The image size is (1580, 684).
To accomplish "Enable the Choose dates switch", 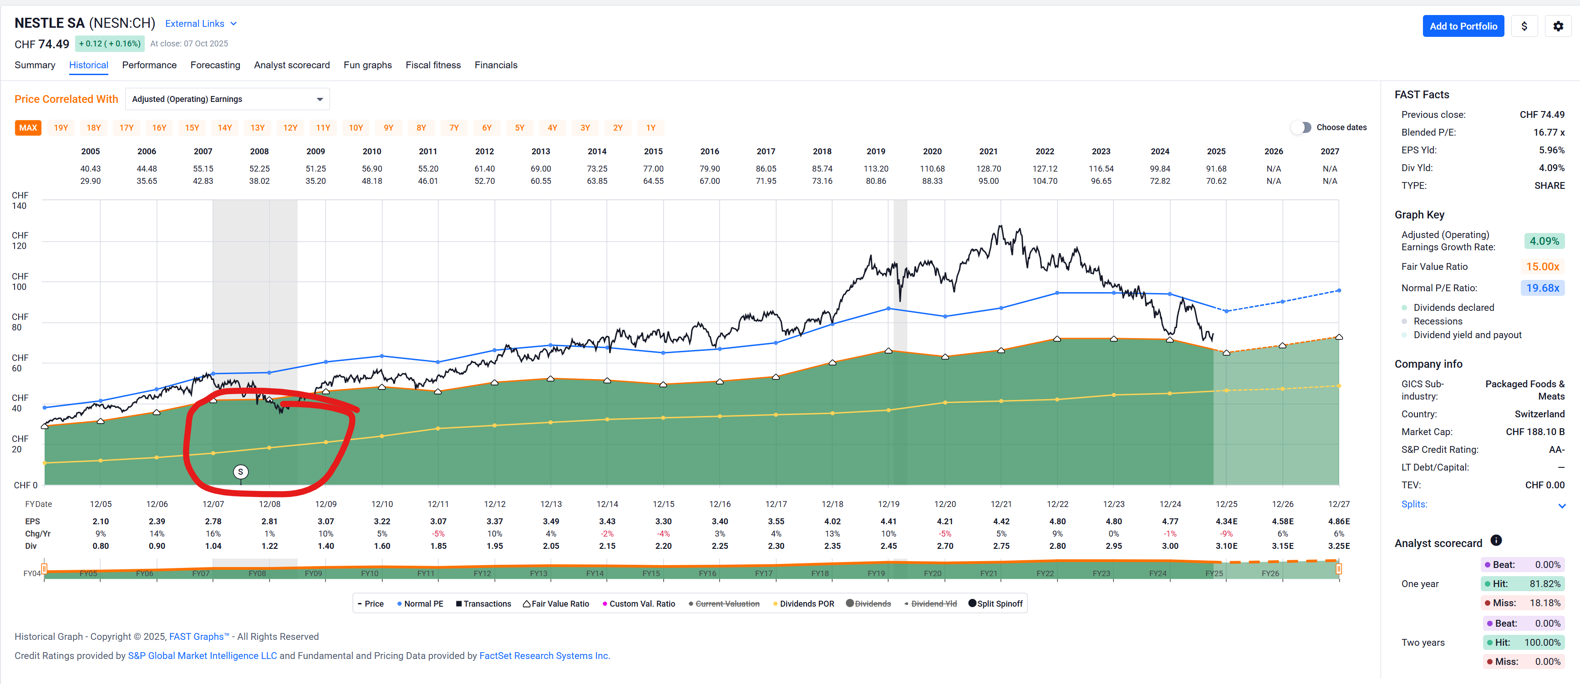I will 1301,127.
